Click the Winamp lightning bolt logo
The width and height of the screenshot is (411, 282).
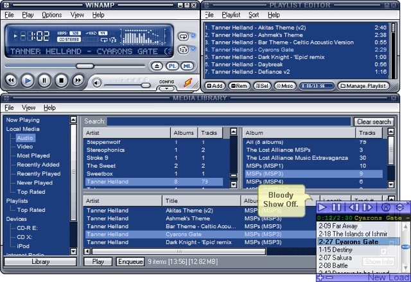[x=188, y=83]
